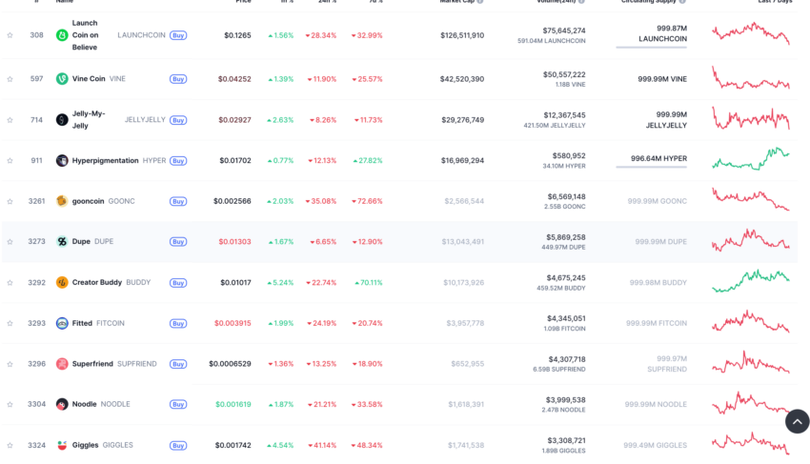
Task: Buy LAUNCHCOIN using its Buy button
Action: tap(178, 35)
